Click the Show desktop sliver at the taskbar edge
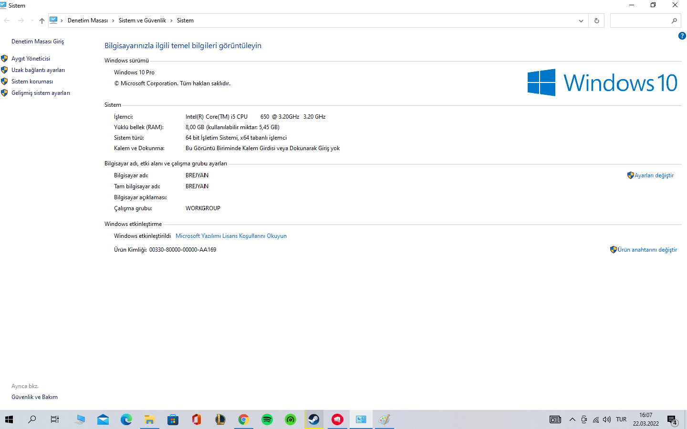687x429 pixels. [x=686, y=419]
